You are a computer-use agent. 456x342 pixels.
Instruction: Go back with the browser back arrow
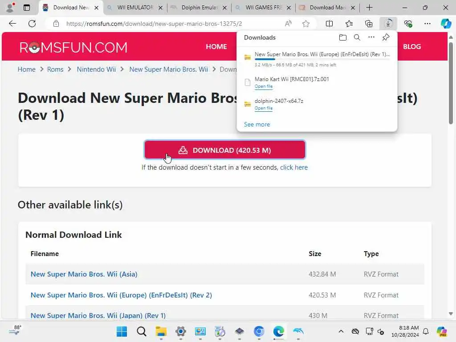tap(12, 24)
